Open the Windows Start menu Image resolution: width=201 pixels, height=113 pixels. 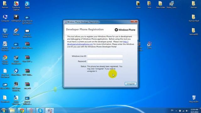[x=3, y=110]
